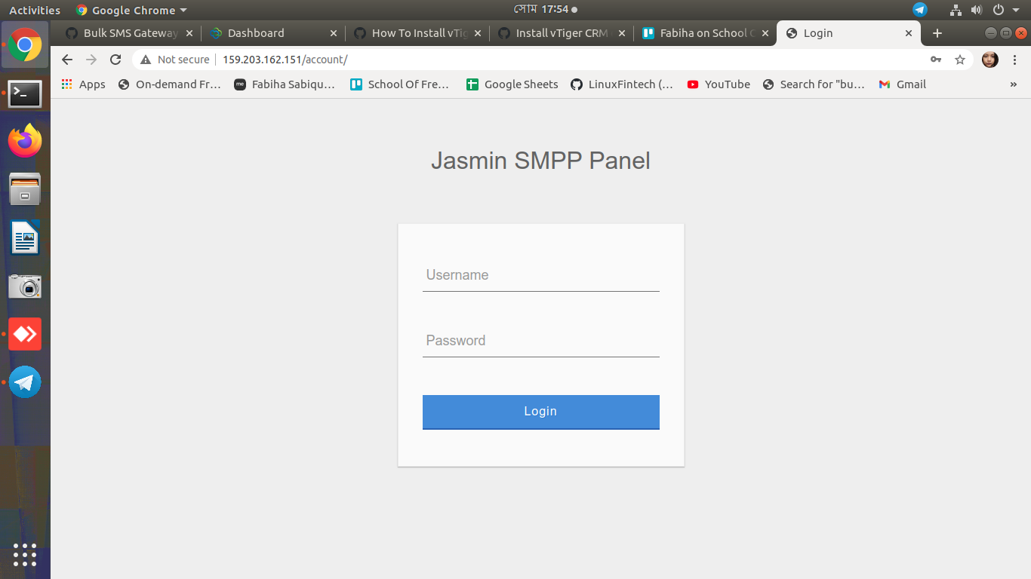Open the Telegram app from the dock
The image size is (1031, 579).
[x=25, y=382]
